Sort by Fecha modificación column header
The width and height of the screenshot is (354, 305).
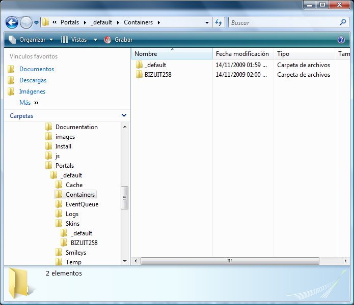point(242,54)
